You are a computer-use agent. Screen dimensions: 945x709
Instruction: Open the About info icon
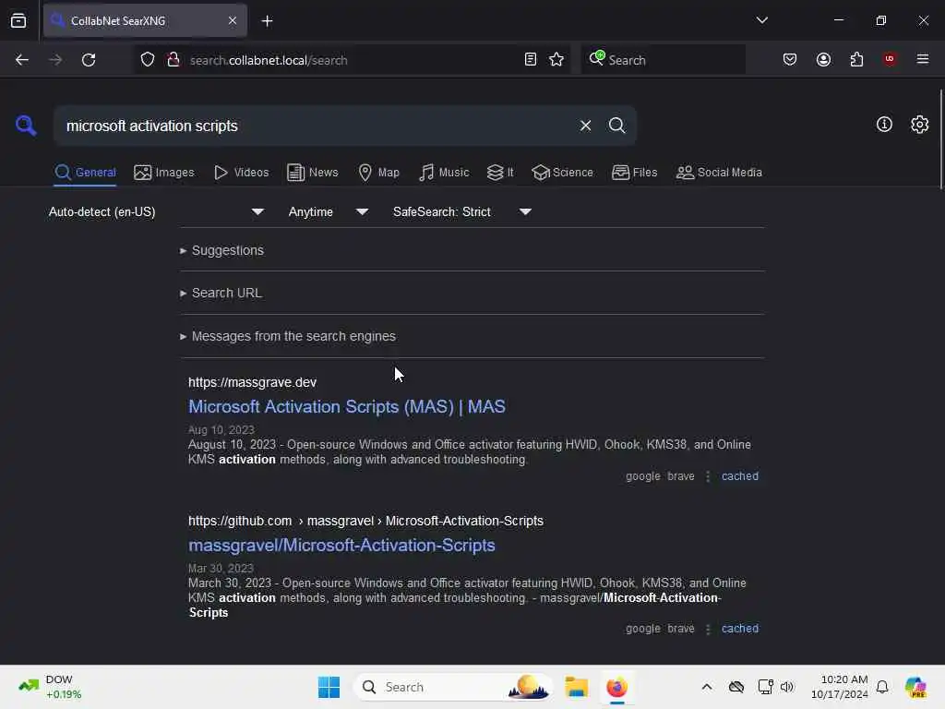(884, 125)
